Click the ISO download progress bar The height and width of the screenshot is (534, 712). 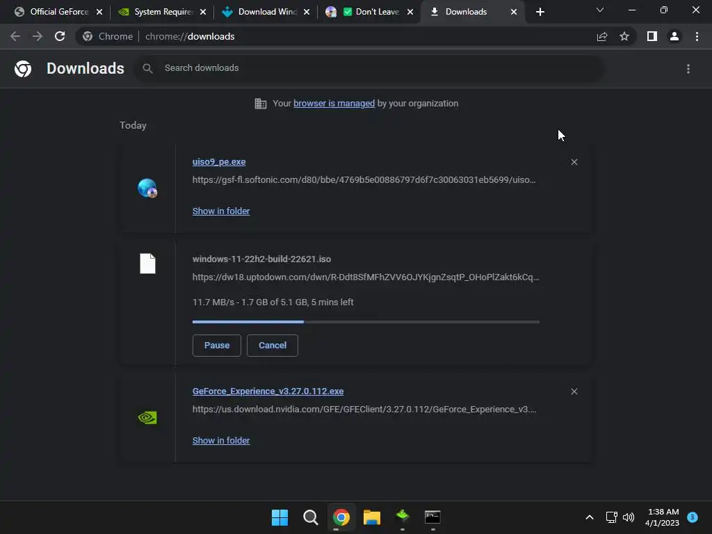[x=366, y=322]
